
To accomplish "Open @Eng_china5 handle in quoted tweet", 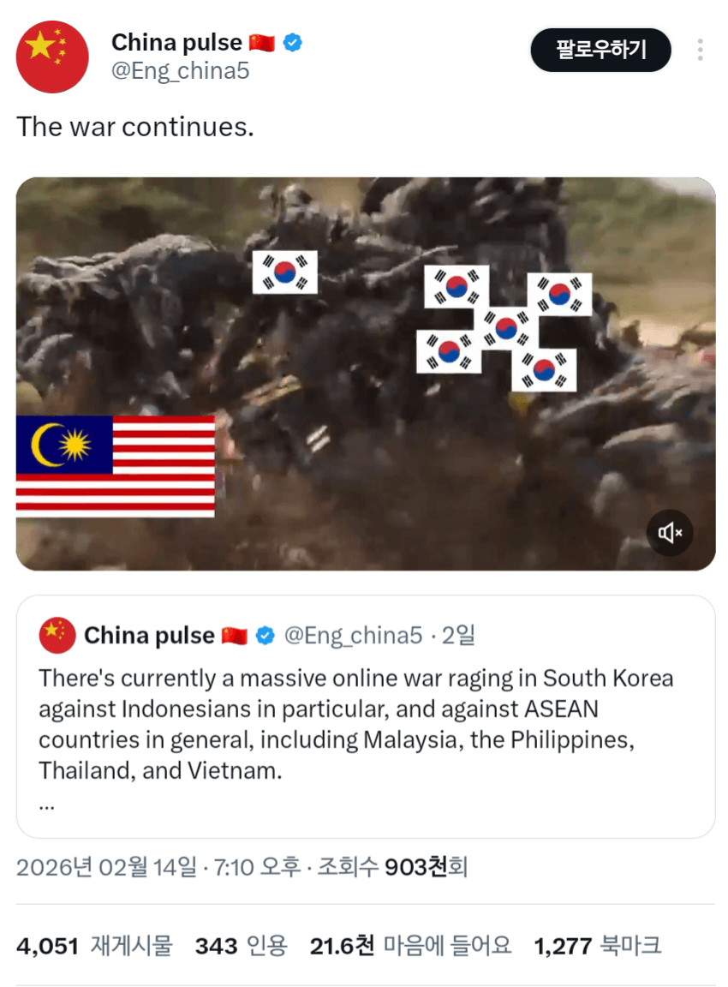I will [353, 636].
